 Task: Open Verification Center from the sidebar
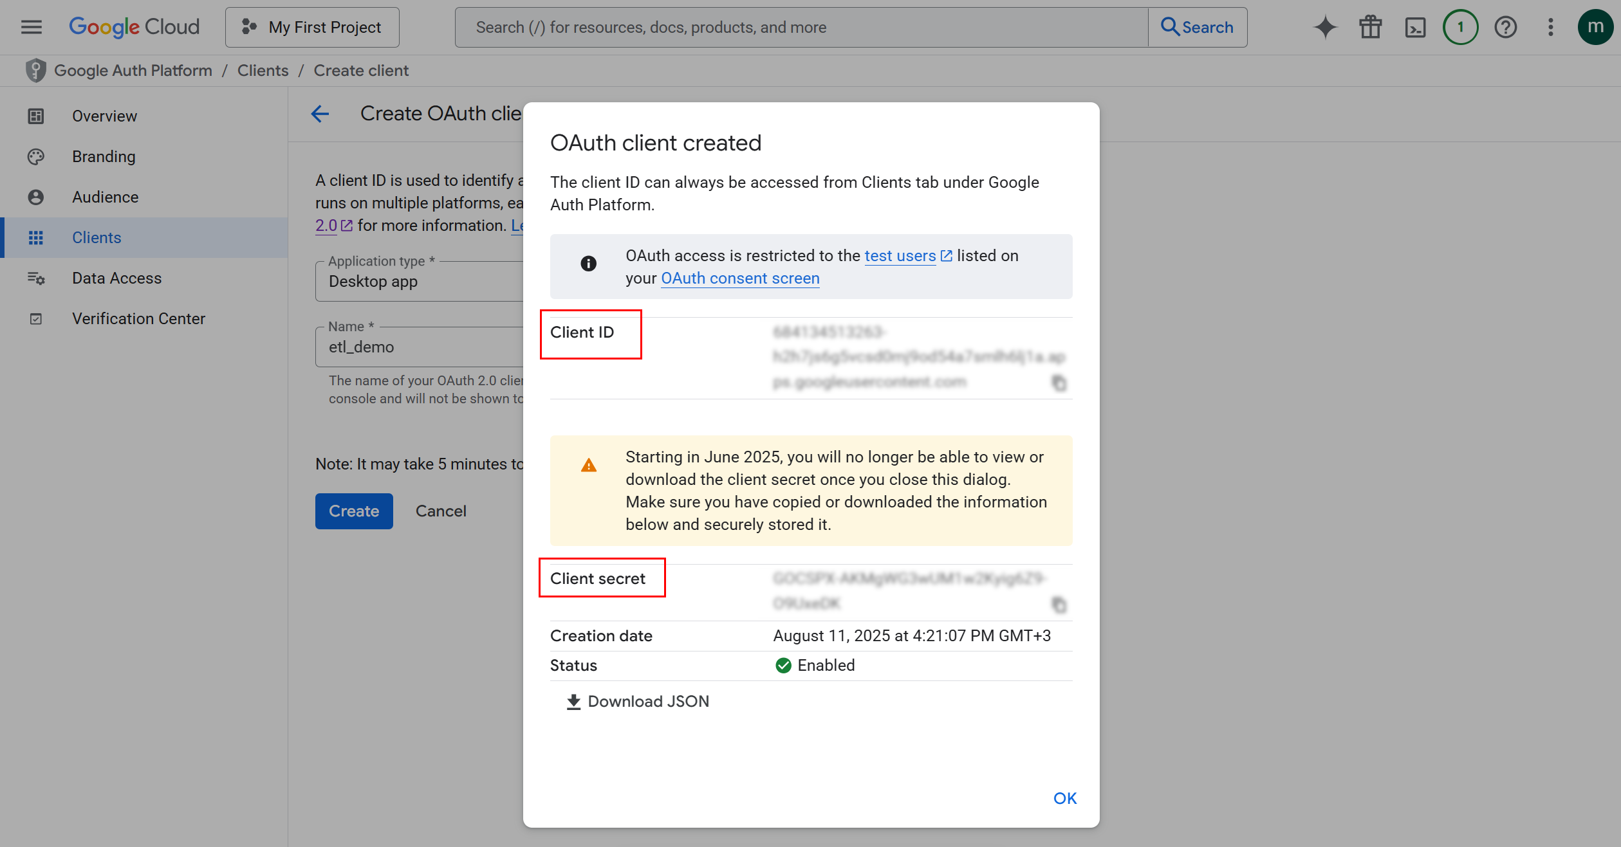(x=138, y=318)
